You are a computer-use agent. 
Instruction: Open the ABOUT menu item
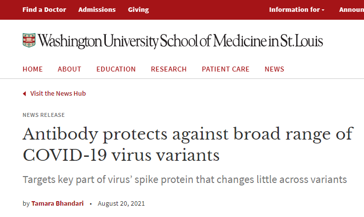(x=69, y=69)
